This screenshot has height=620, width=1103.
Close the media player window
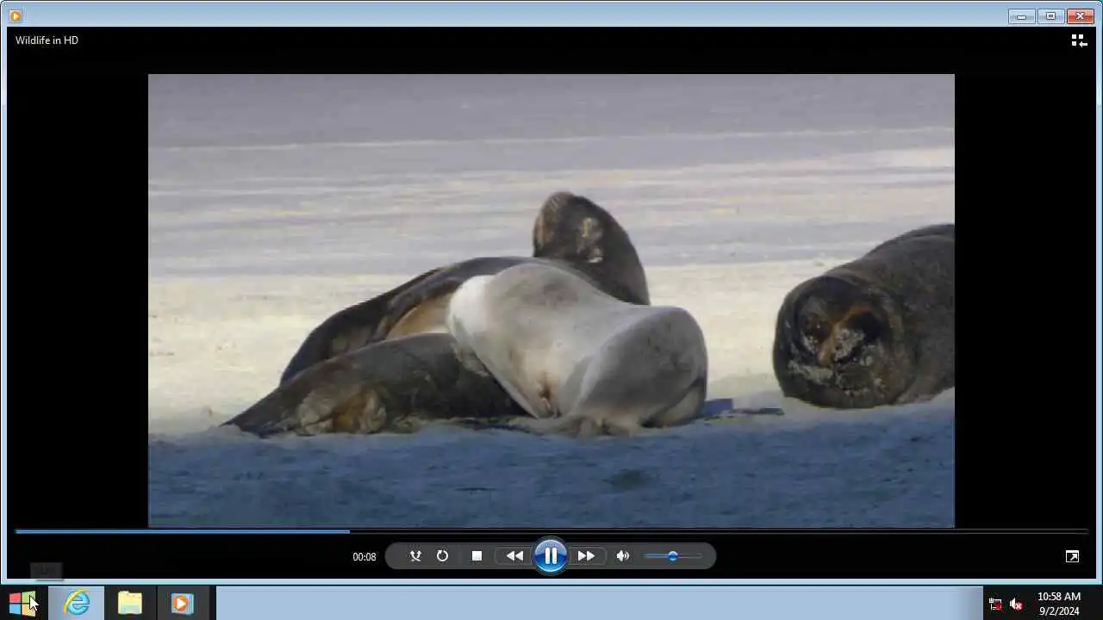tap(1081, 16)
